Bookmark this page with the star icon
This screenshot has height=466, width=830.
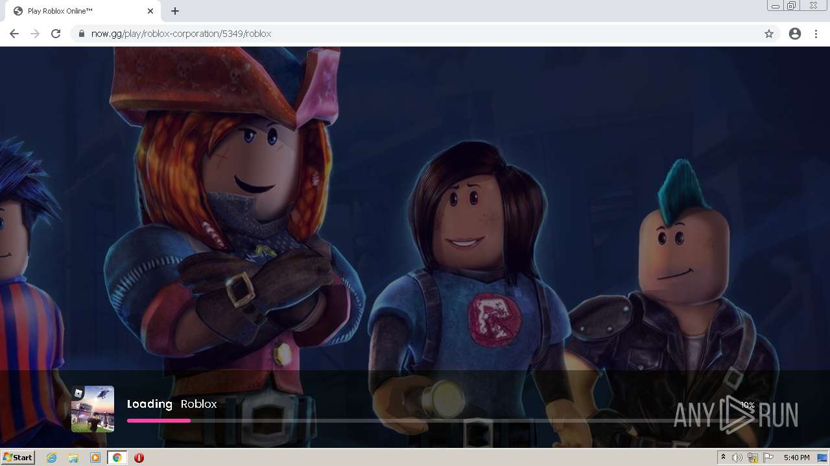769,34
